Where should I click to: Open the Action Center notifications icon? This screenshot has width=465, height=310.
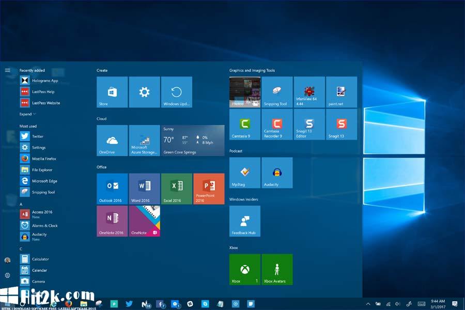pyautogui.click(x=455, y=304)
